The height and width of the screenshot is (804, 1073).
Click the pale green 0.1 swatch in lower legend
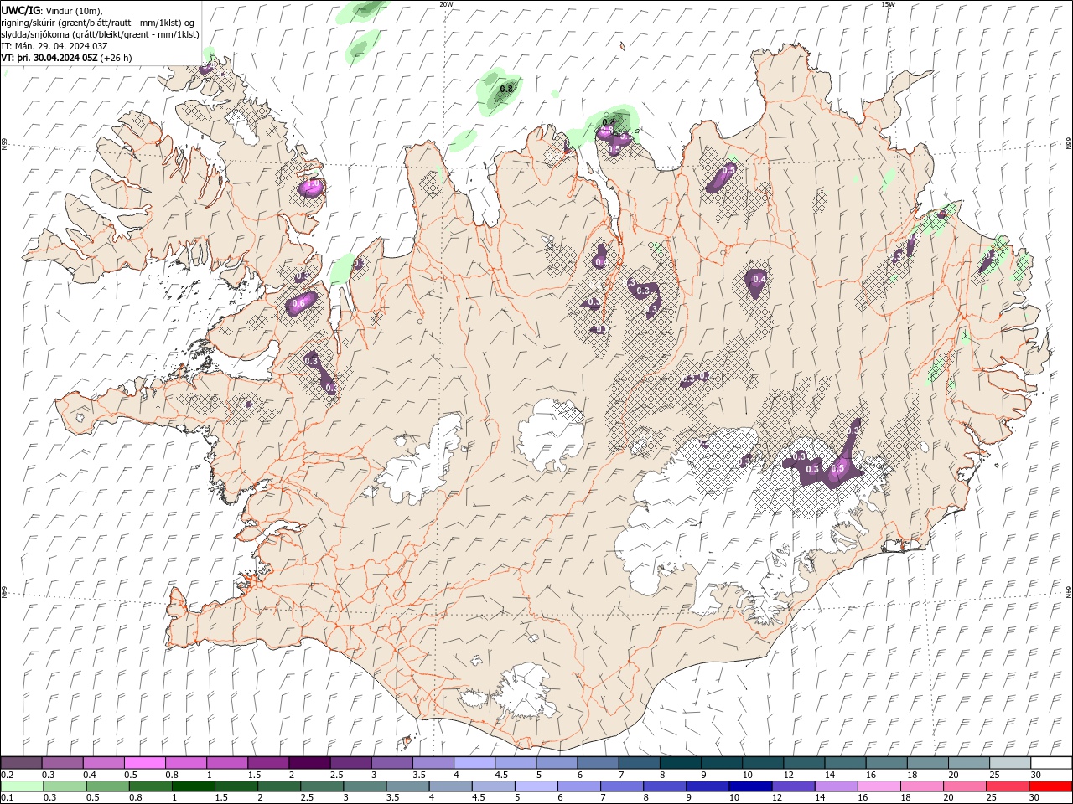coord(22,786)
